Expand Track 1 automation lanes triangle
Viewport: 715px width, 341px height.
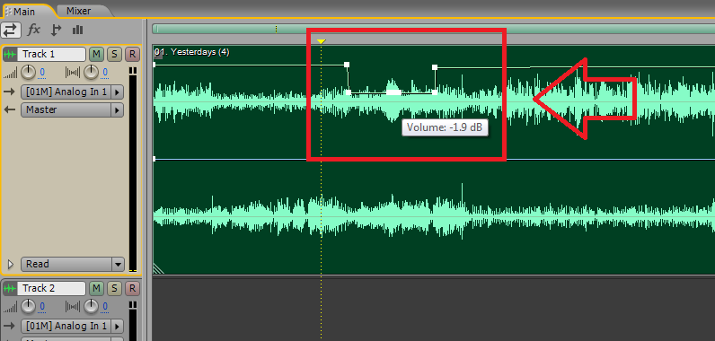coord(11,264)
